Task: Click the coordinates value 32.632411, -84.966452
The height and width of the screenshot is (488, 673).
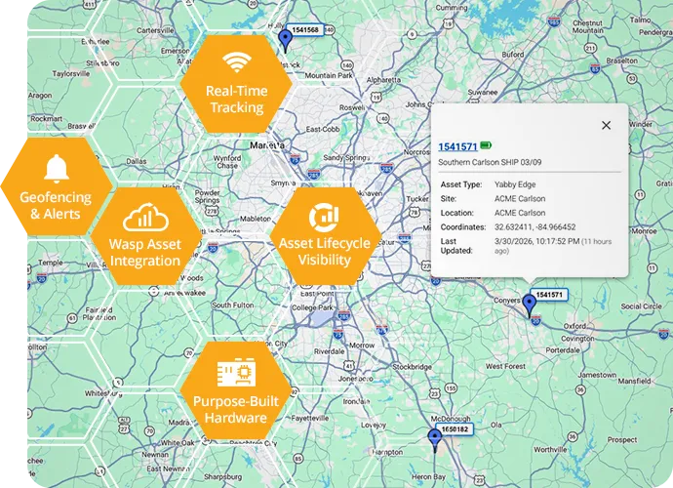Action: point(533,226)
